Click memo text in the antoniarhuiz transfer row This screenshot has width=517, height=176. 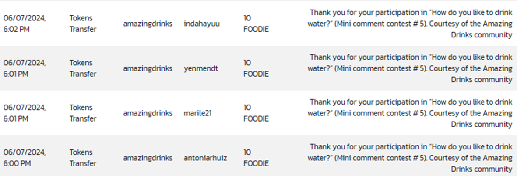(410, 158)
